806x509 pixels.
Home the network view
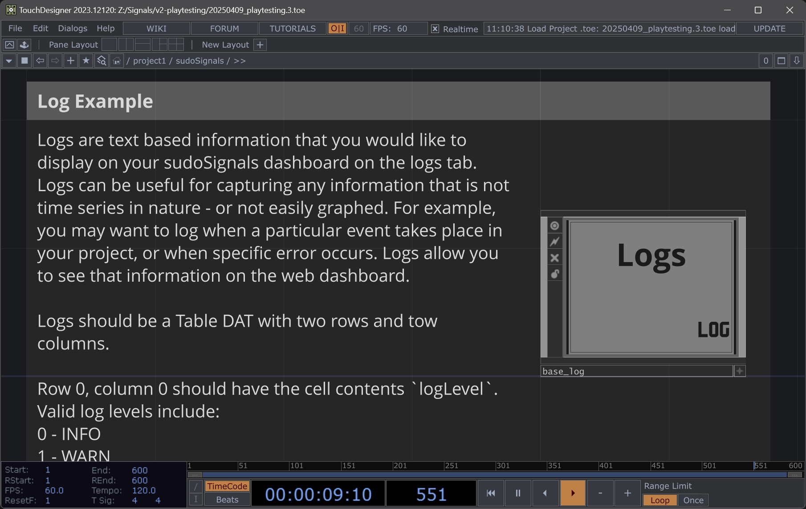117,61
